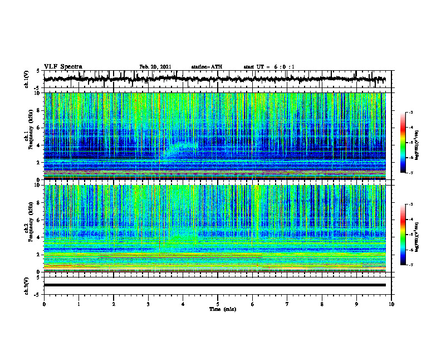This screenshot has height=341, width=441.
Task: Click the time axis tick label '10'
Action: point(391,304)
